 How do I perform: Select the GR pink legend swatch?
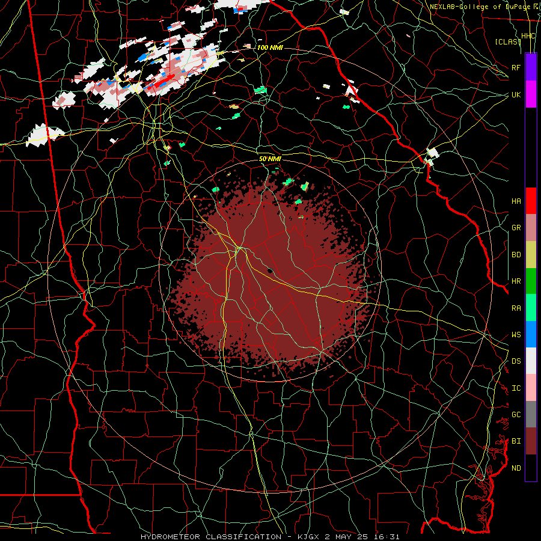pyautogui.click(x=531, y=228)
